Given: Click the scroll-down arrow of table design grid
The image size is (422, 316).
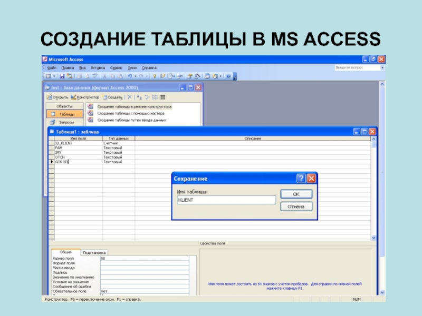Looking at the screenshot, I should 373,238.
